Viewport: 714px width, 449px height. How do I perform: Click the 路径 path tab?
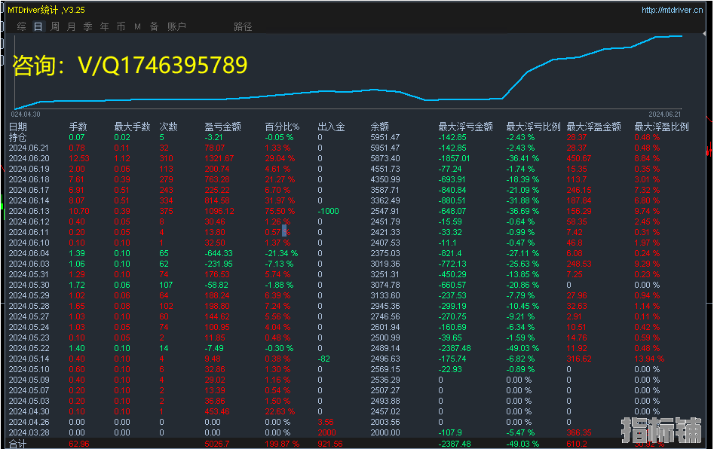(x=243, y=26)
